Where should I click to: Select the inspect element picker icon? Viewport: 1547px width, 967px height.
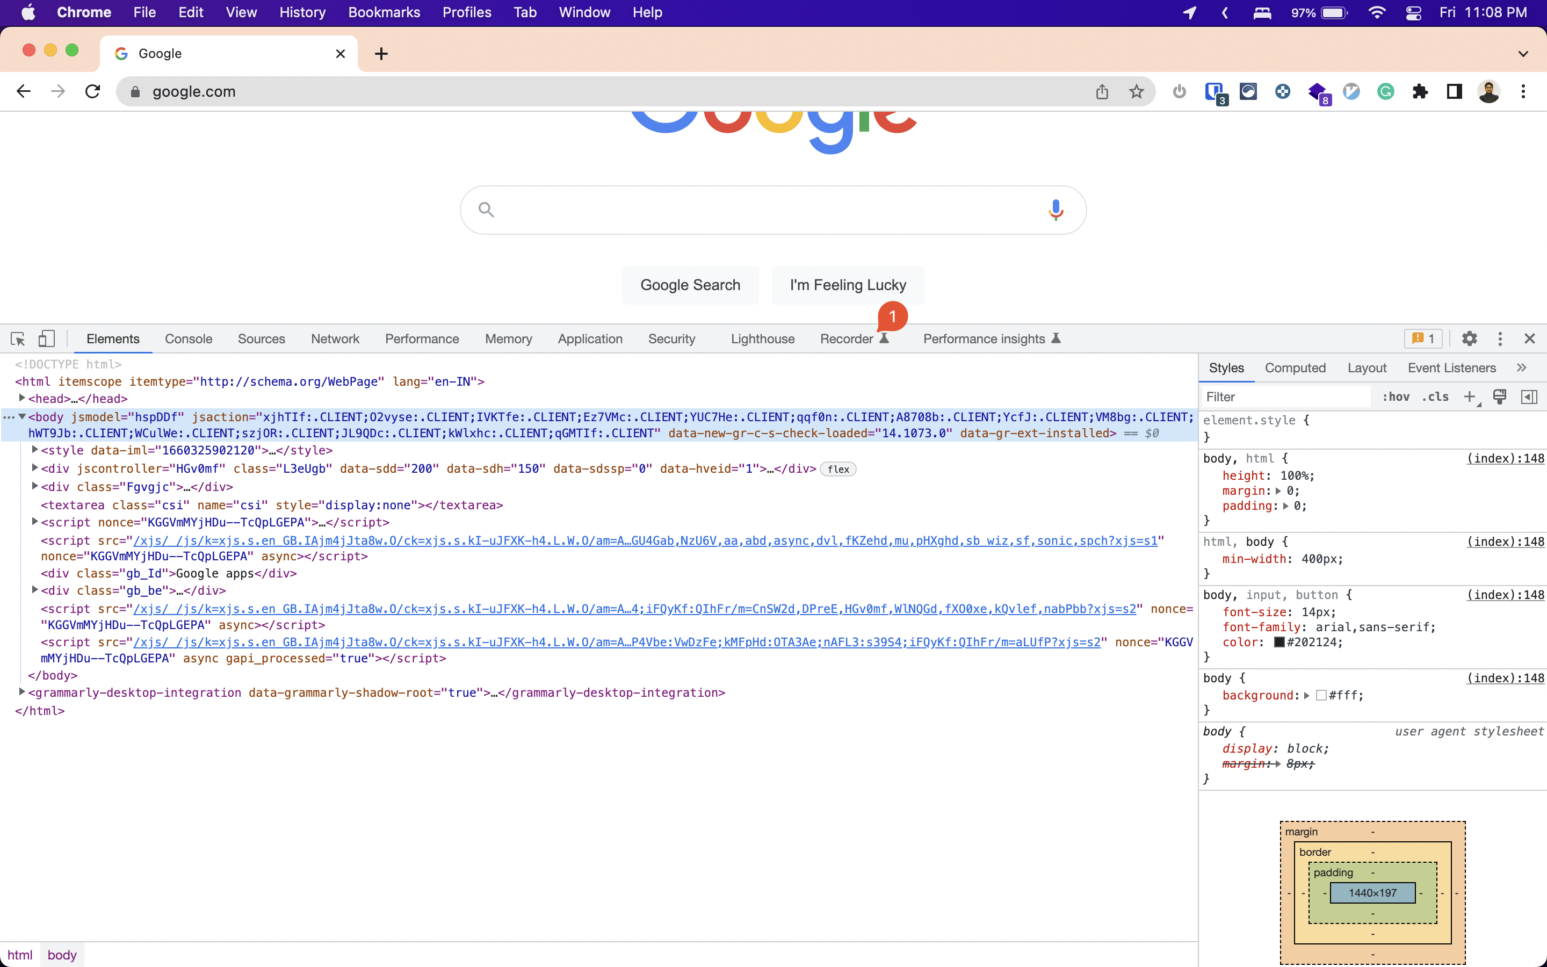18,339
